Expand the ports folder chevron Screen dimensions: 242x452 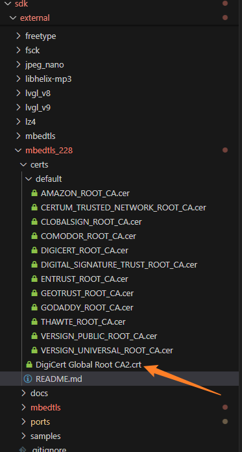pyautogui.click(x=23, y=421)
